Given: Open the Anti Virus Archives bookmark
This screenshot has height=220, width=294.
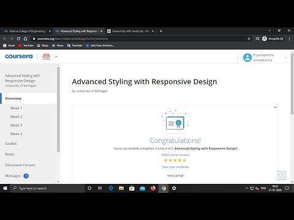Looking at the screenshot, I should point(100,46).
